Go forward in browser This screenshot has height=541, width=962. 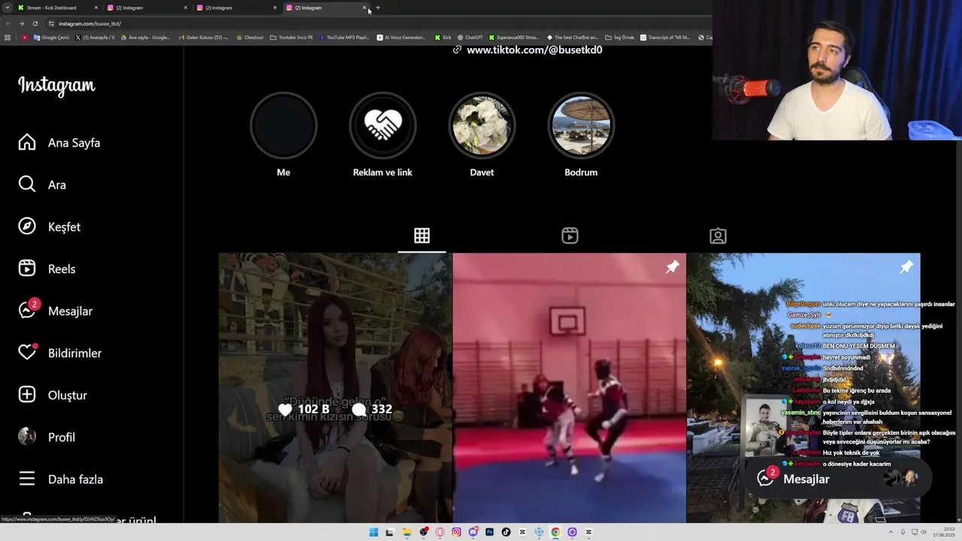pos(21,23)
